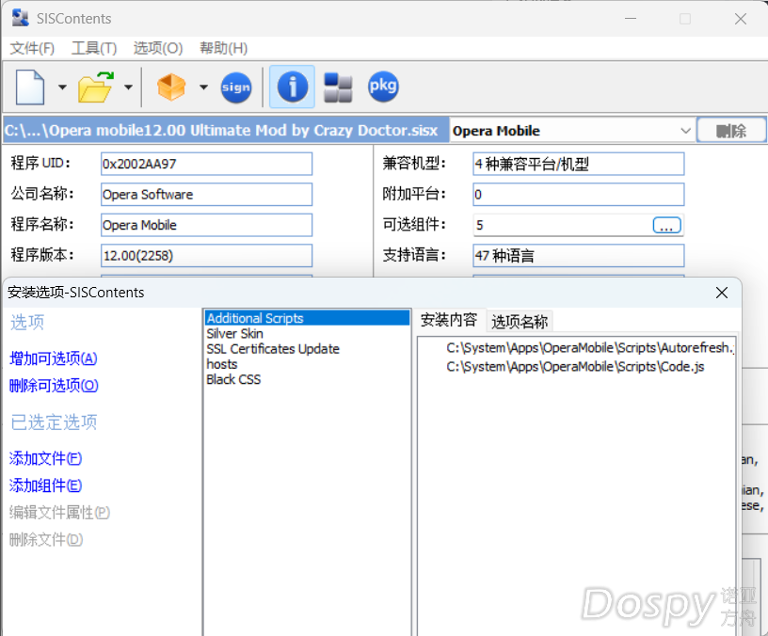Screen dimensions: 768x636
Task: Click the 程序版本 field 12.00(2258)
Action: 206,256
